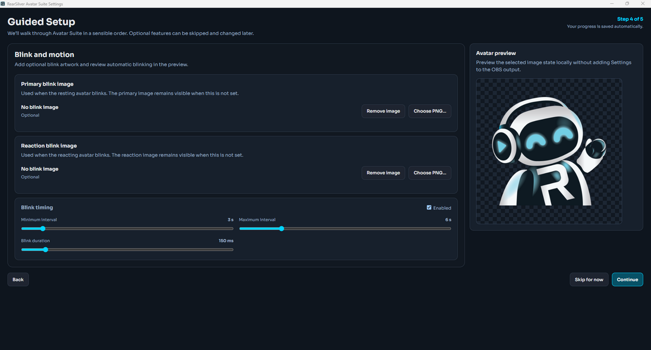
Task: Click the "Blink timing" section label
Action: (x=37, y=208)
